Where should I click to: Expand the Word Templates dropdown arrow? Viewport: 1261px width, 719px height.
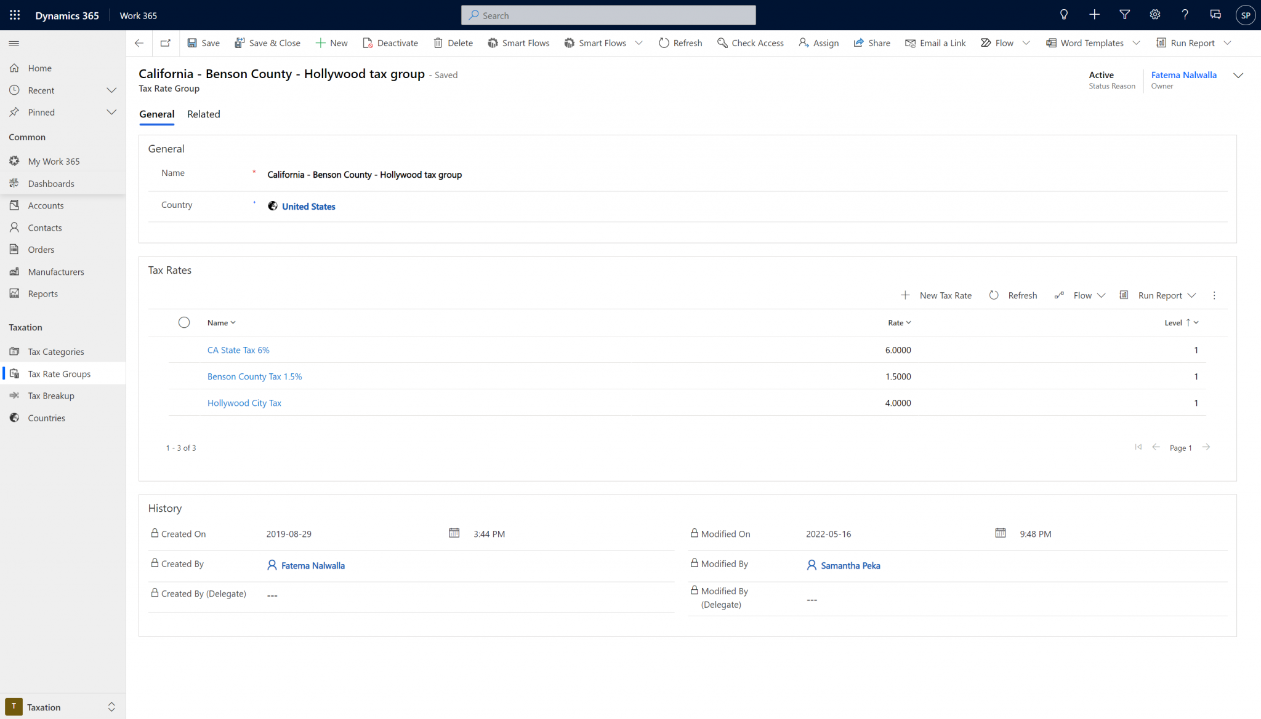(1137, 43)
